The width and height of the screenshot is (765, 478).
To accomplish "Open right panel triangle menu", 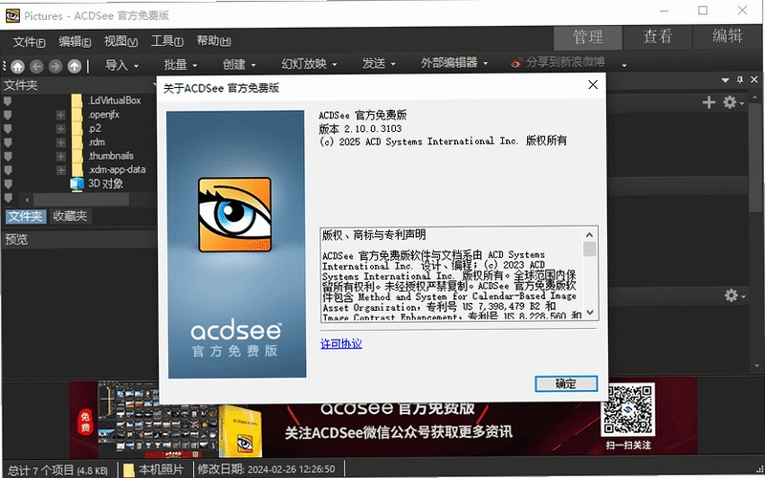I will pos(726,80).
